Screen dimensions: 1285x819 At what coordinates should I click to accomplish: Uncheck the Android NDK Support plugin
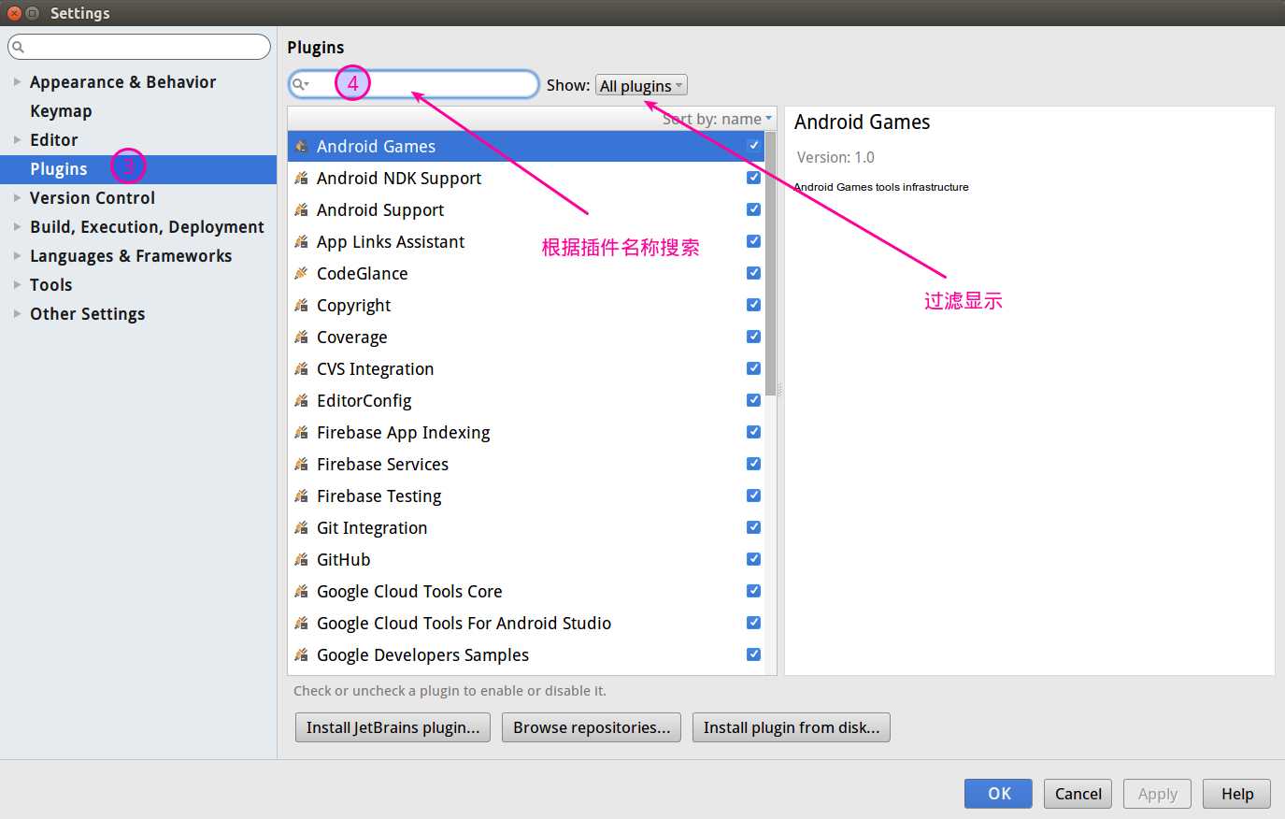753,177
